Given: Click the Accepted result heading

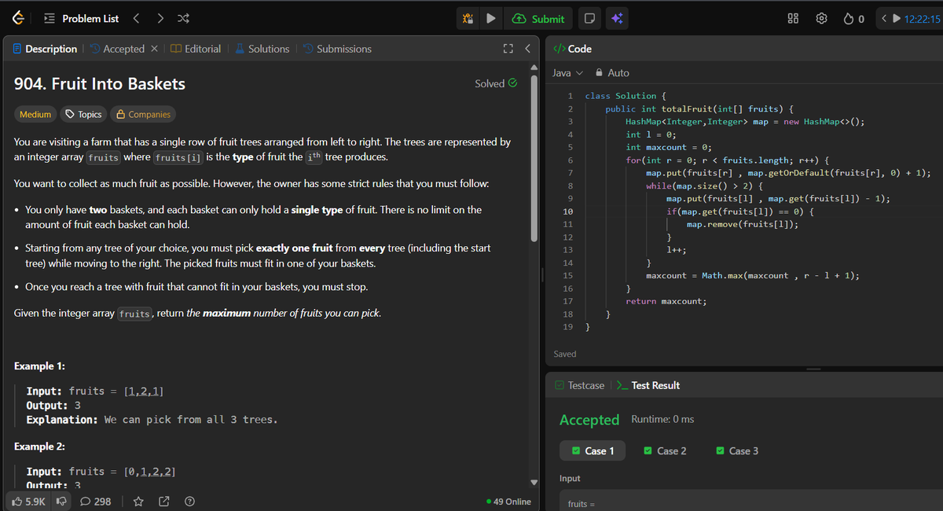Looking at the screenshot, I should pyautogui.click(x=589, y=420).
